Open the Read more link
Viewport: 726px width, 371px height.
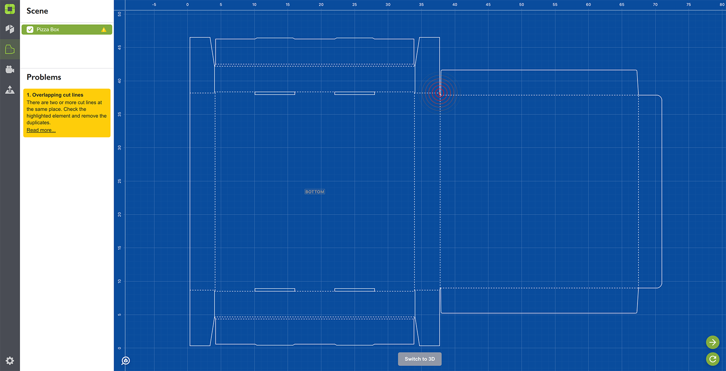click(x=41, y=130)
